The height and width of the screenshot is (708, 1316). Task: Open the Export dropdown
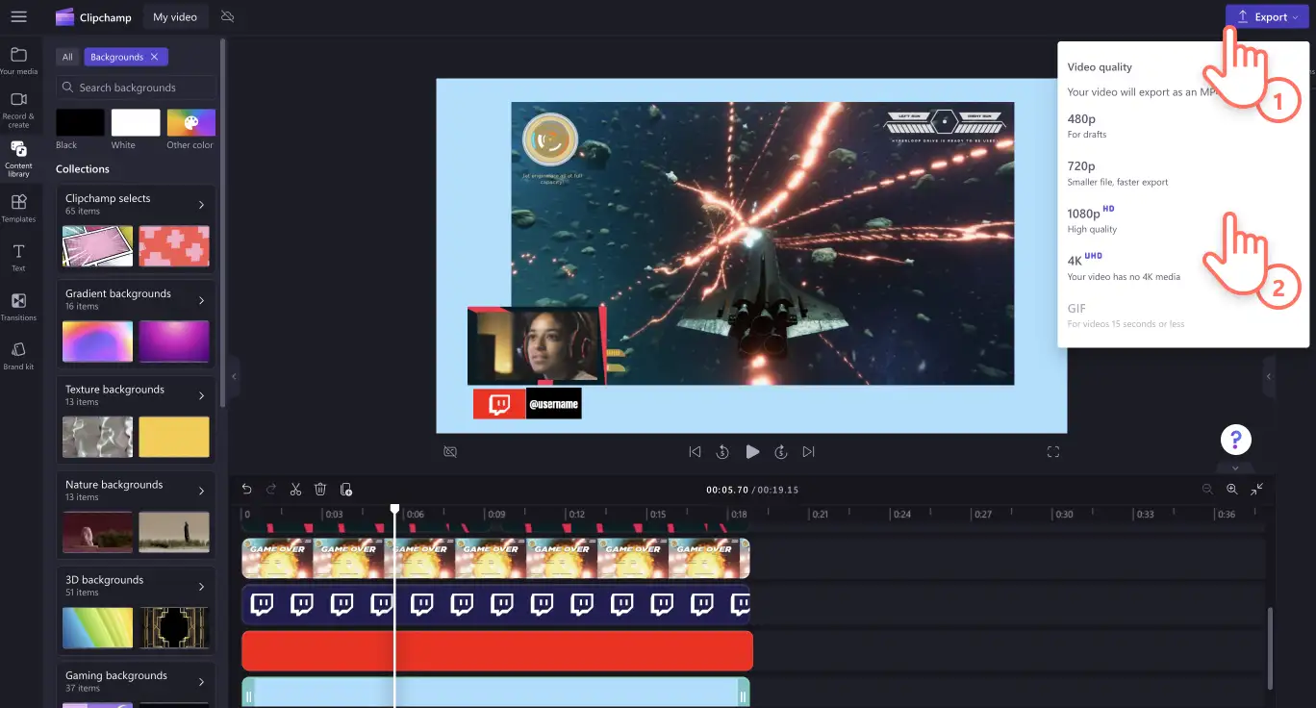pos(1267,16)
